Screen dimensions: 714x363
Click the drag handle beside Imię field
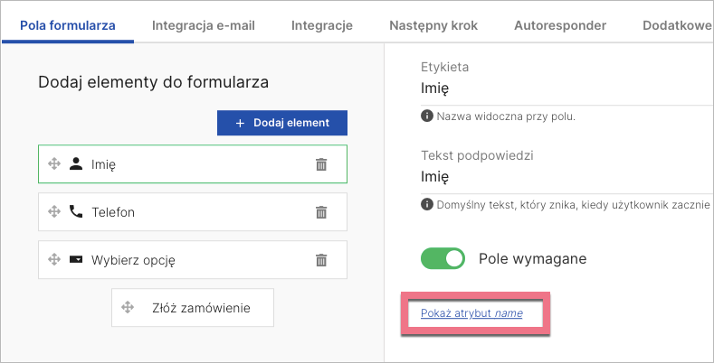53,164
